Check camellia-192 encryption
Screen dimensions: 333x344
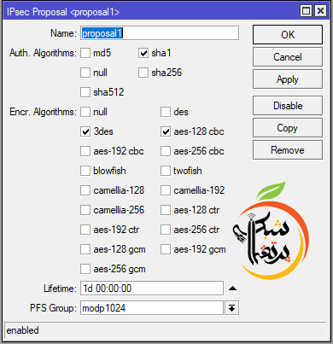tap(166, 190)
